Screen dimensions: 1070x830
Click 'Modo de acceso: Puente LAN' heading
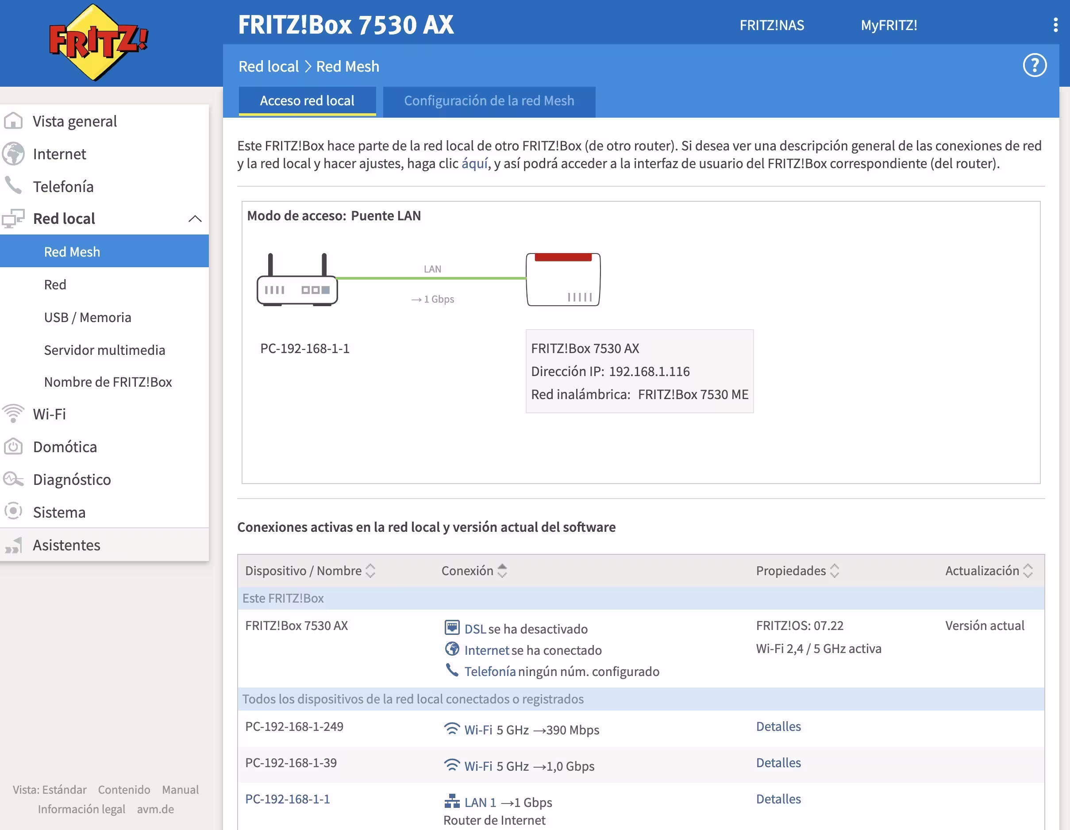(x=334, y=215)
